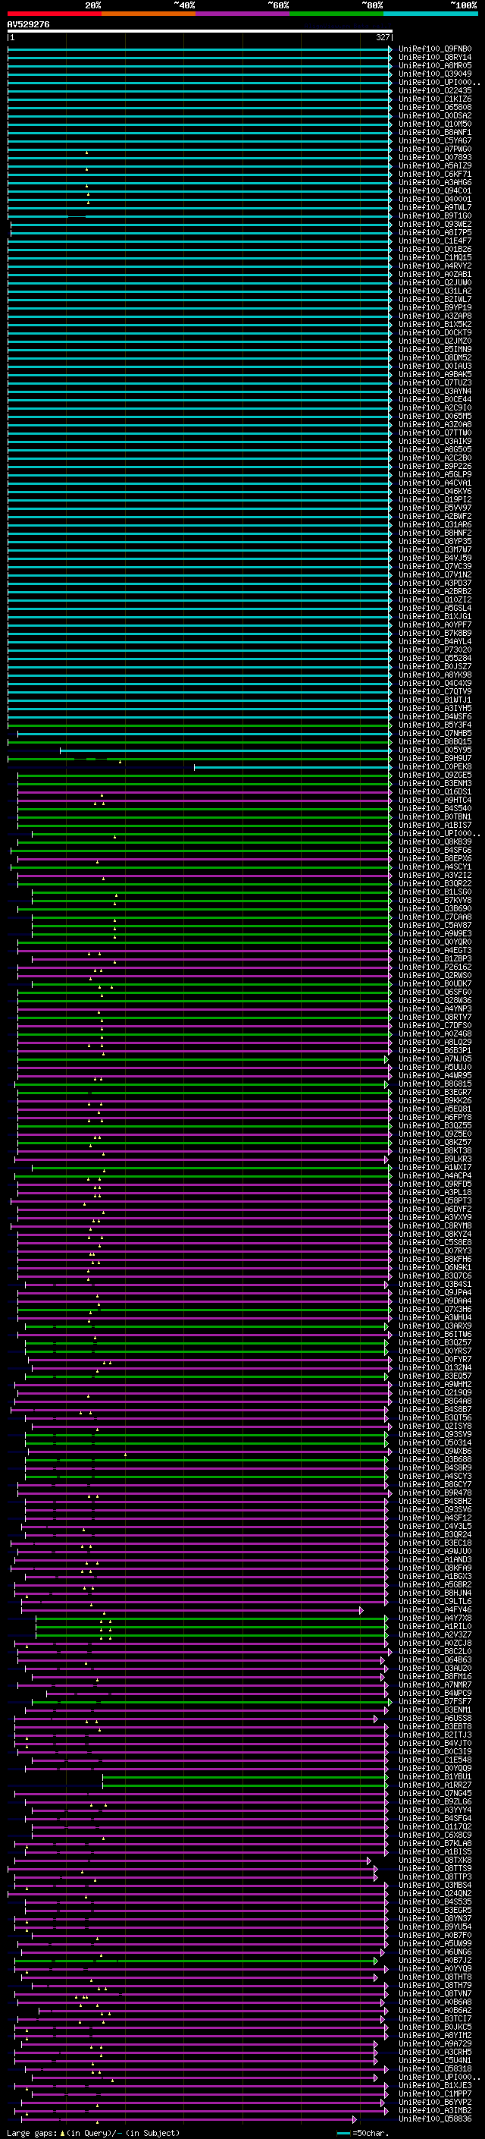The width and height of the screenshot is (485, 2139).
Task: Select the UniRef100_Q3MBS4 label
Action: tap(435, 1885)
